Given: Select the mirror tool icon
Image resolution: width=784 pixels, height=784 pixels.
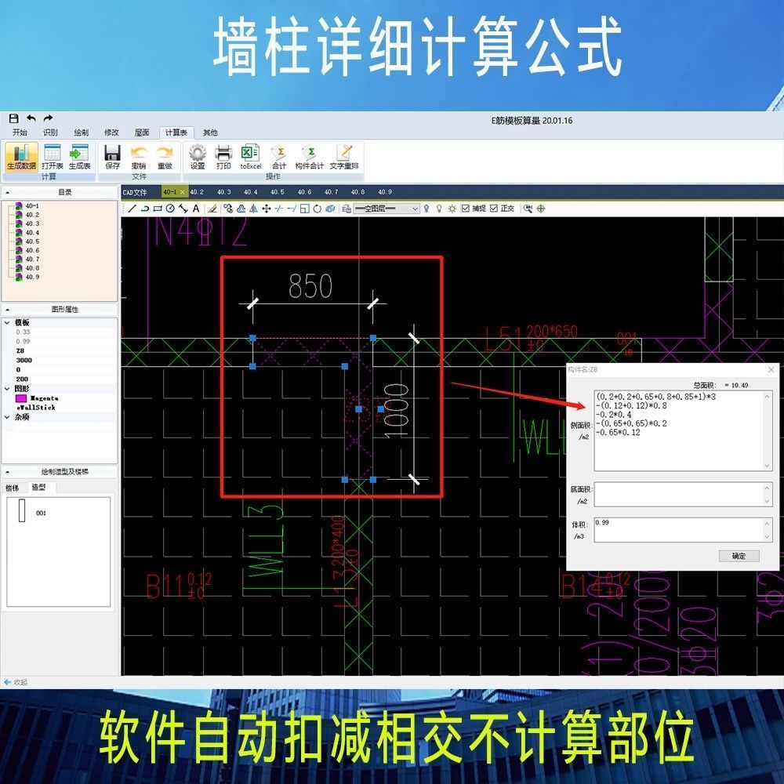Looking at the screenshot, I should pyautogui.click(x=253, y=209).
